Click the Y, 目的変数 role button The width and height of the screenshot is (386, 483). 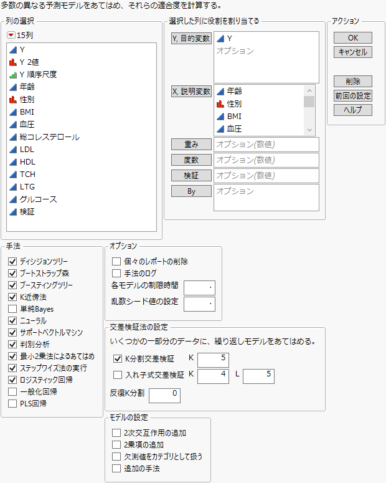click(191, 39)
